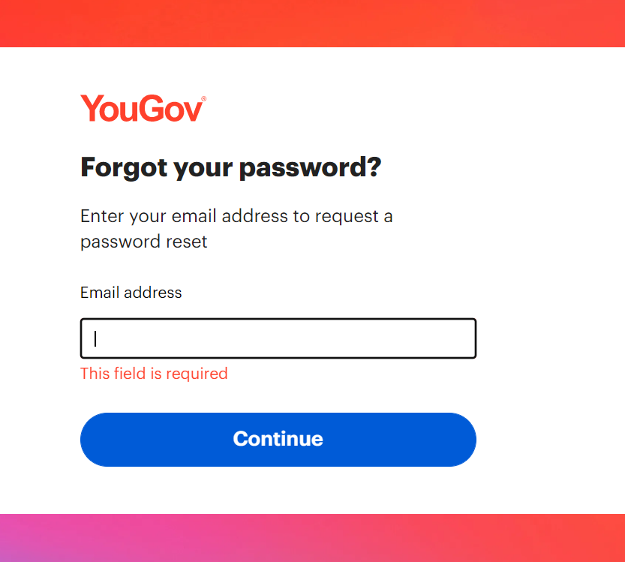This screenshot has height=562, width=625.
Task: Click the 'You' portion of the YouGov logo
Action: click(107, 108)
